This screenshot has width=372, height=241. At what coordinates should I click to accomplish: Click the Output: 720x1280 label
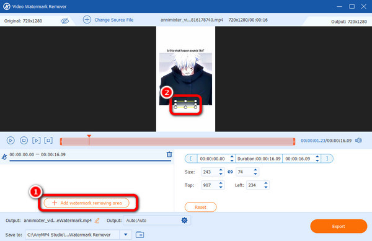coord(348,22)
